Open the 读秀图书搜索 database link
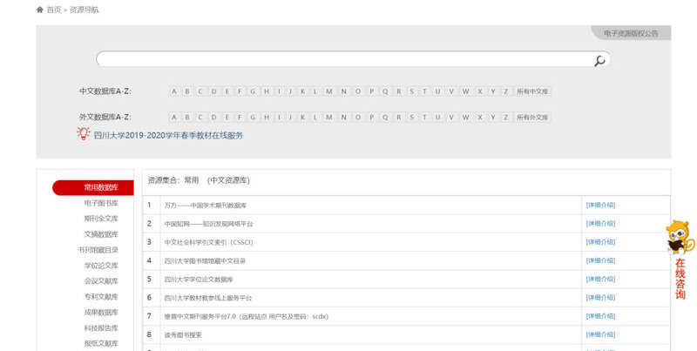This screenshot has width=697, height=351. [x=183, y=334]
